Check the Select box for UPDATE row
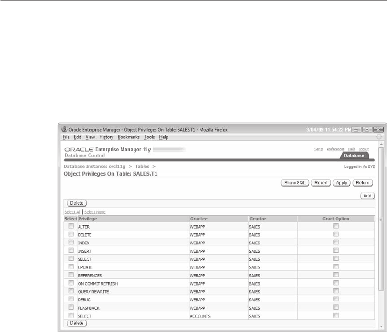The image size is (387, 332). (x=71, y=266)
